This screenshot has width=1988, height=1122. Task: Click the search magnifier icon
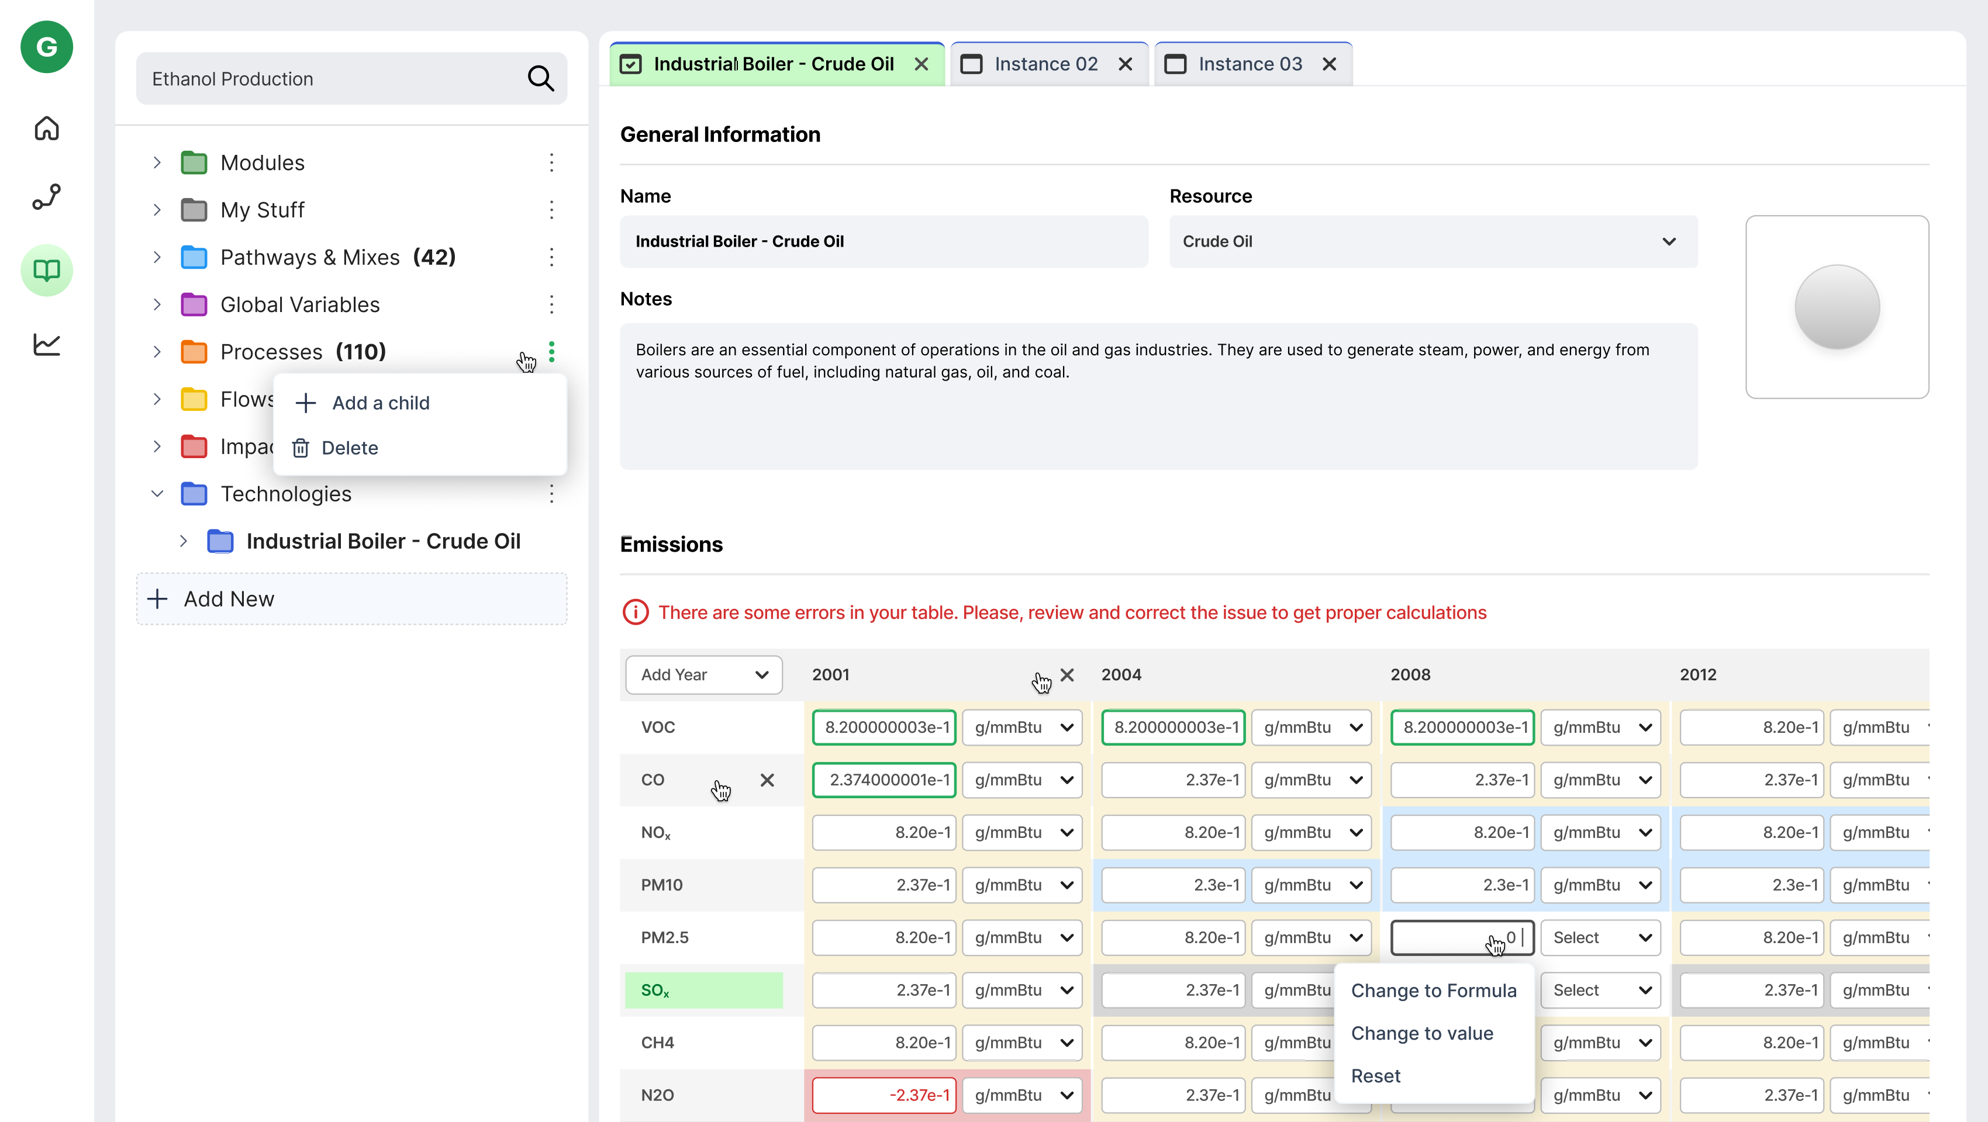click(x=541, y=79)
